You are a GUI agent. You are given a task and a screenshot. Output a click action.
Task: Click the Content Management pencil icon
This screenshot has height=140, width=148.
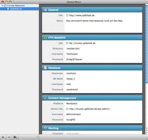tap(46, 98)
